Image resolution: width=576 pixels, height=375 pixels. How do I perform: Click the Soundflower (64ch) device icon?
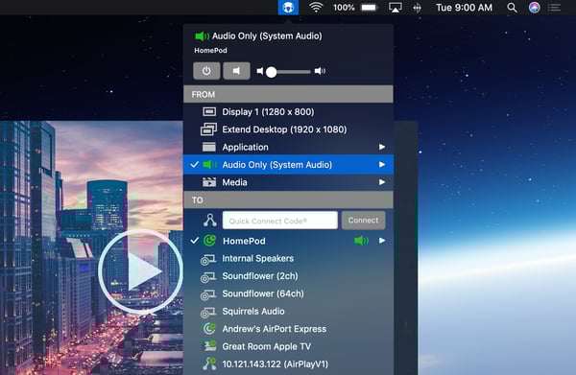208,294
